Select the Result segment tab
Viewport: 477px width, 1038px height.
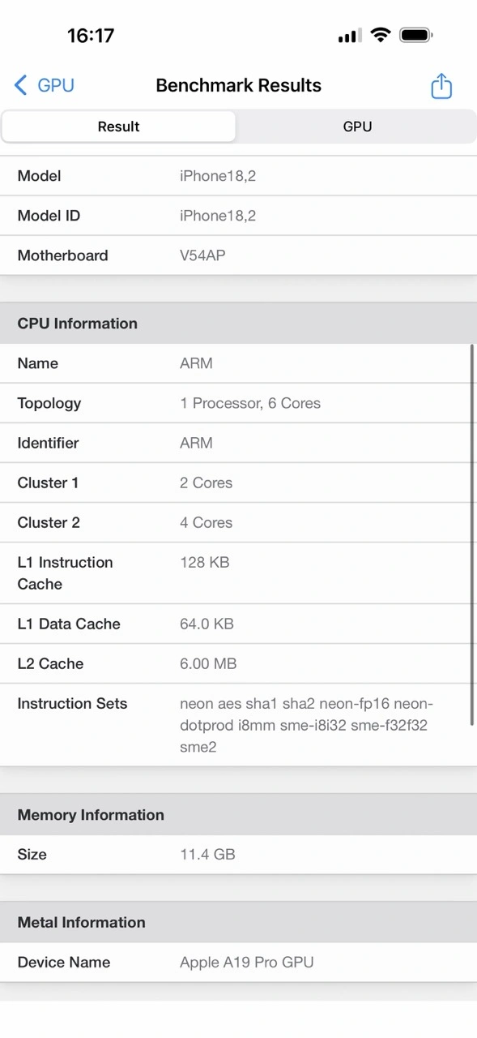[118, 127]
